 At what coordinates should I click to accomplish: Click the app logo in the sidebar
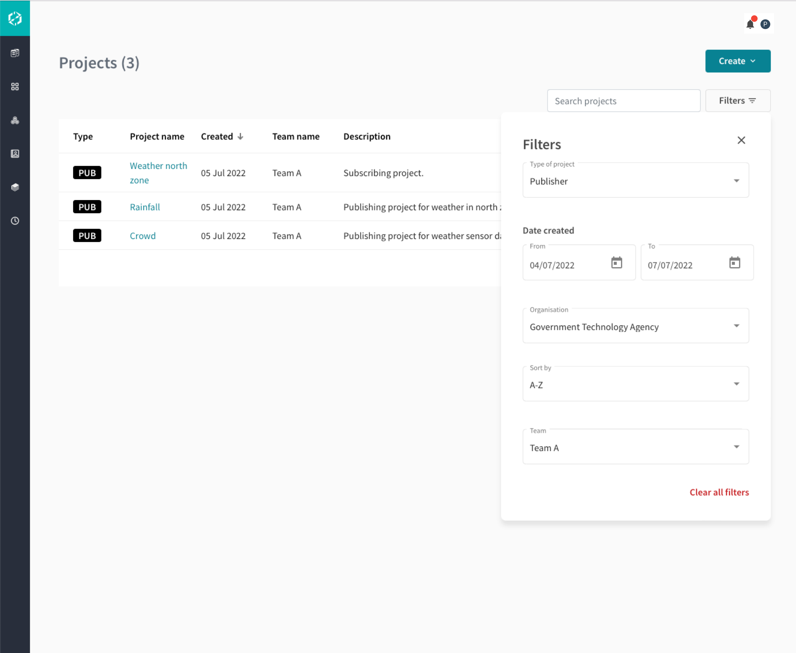pyautogui.click(x=15, y=18)
